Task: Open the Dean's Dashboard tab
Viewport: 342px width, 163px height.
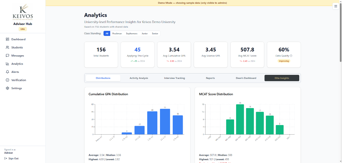Action: click(x=246, y=78)
